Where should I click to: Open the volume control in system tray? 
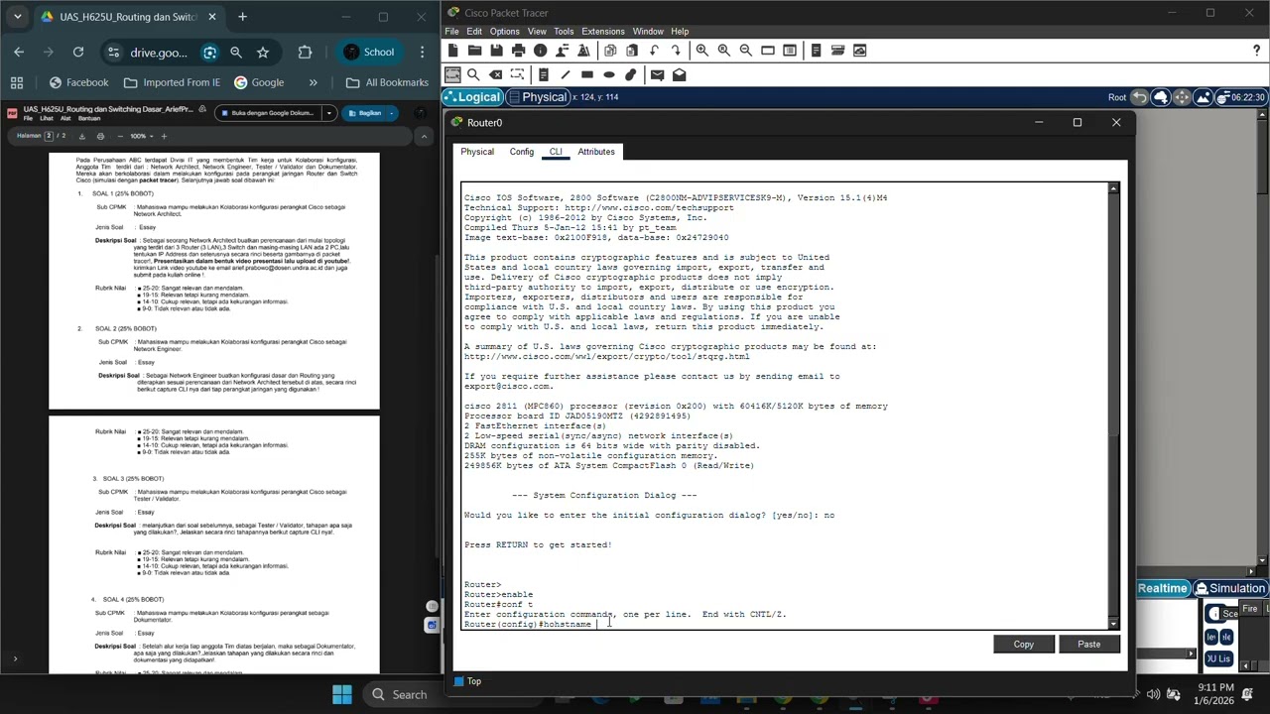click(x=1152, y=694)
